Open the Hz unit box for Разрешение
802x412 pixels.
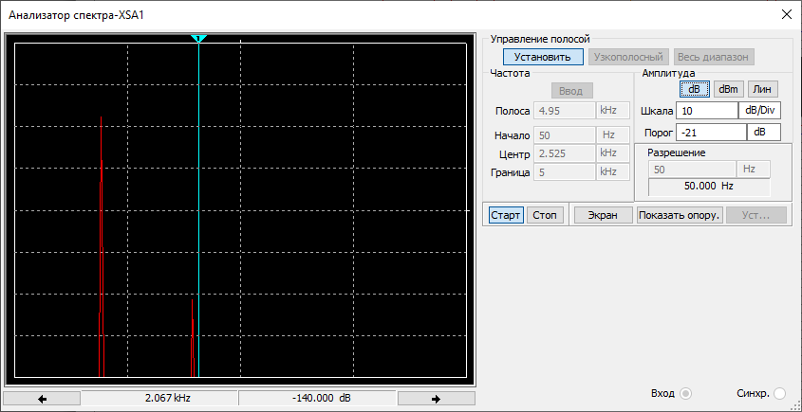click(754, 170)
